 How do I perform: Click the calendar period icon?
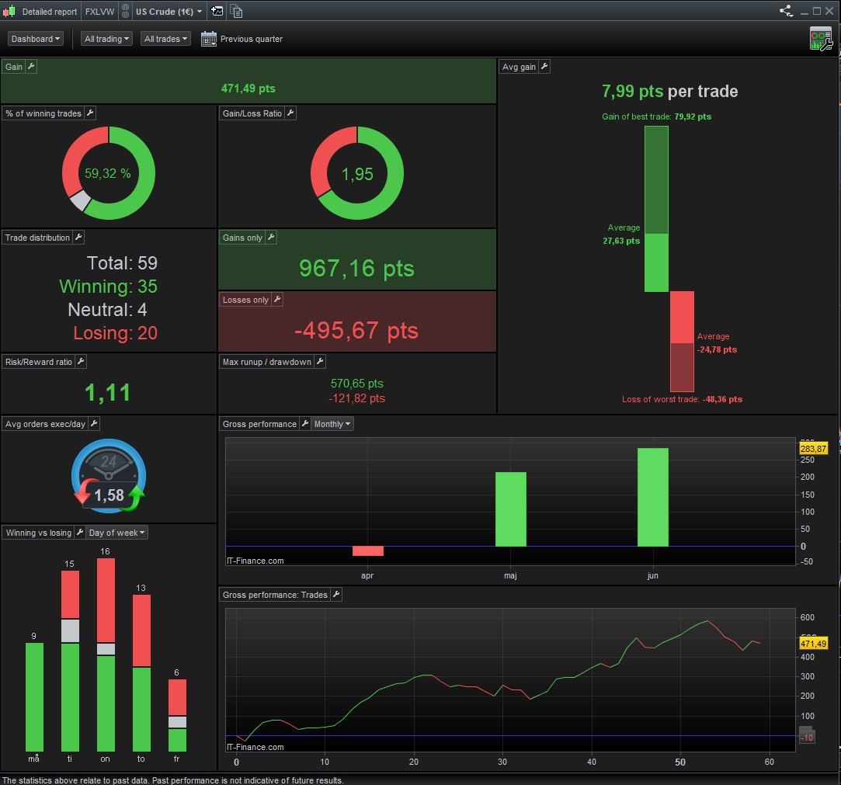(209, 39)
